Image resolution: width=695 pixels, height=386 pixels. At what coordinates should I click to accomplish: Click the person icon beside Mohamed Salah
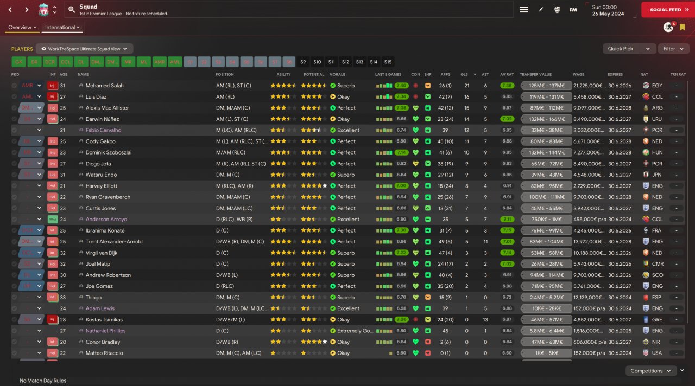pyautogui.click(x=81, y=86)
